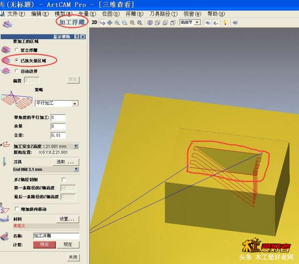Click the composite relief area icon

tap(6, 50)
